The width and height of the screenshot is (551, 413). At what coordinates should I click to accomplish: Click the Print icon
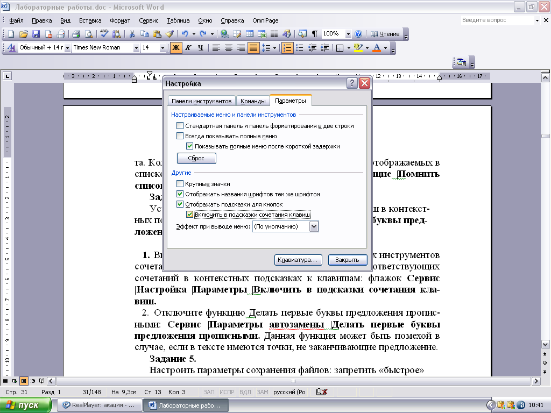tap(76, 34)
